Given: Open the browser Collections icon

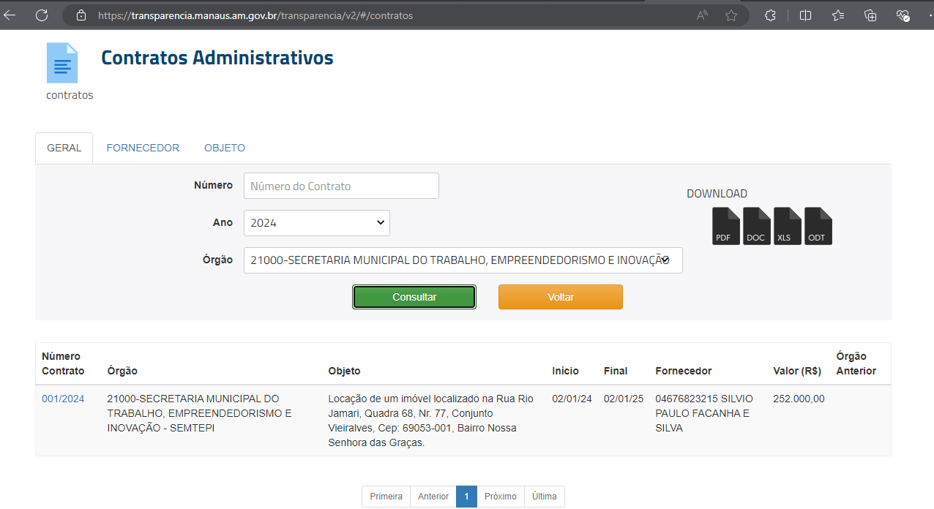Looking at the screenshot, I should [x=870, y=15].
